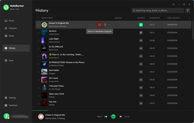Click the demons album thumbnail
Image resolution: width=194 pixels, height=123 pixels.
[44, 32]
